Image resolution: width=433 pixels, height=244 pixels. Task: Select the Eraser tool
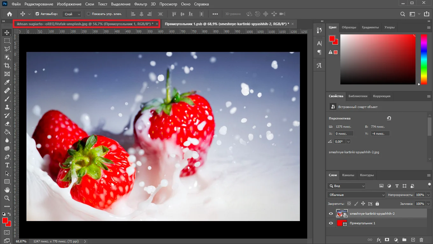click(7, 124)
